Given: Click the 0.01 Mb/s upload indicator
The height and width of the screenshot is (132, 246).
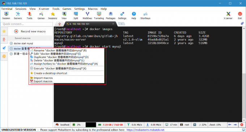Looking at the screenshot, I should pyautogui.click(x=135, y=125).
